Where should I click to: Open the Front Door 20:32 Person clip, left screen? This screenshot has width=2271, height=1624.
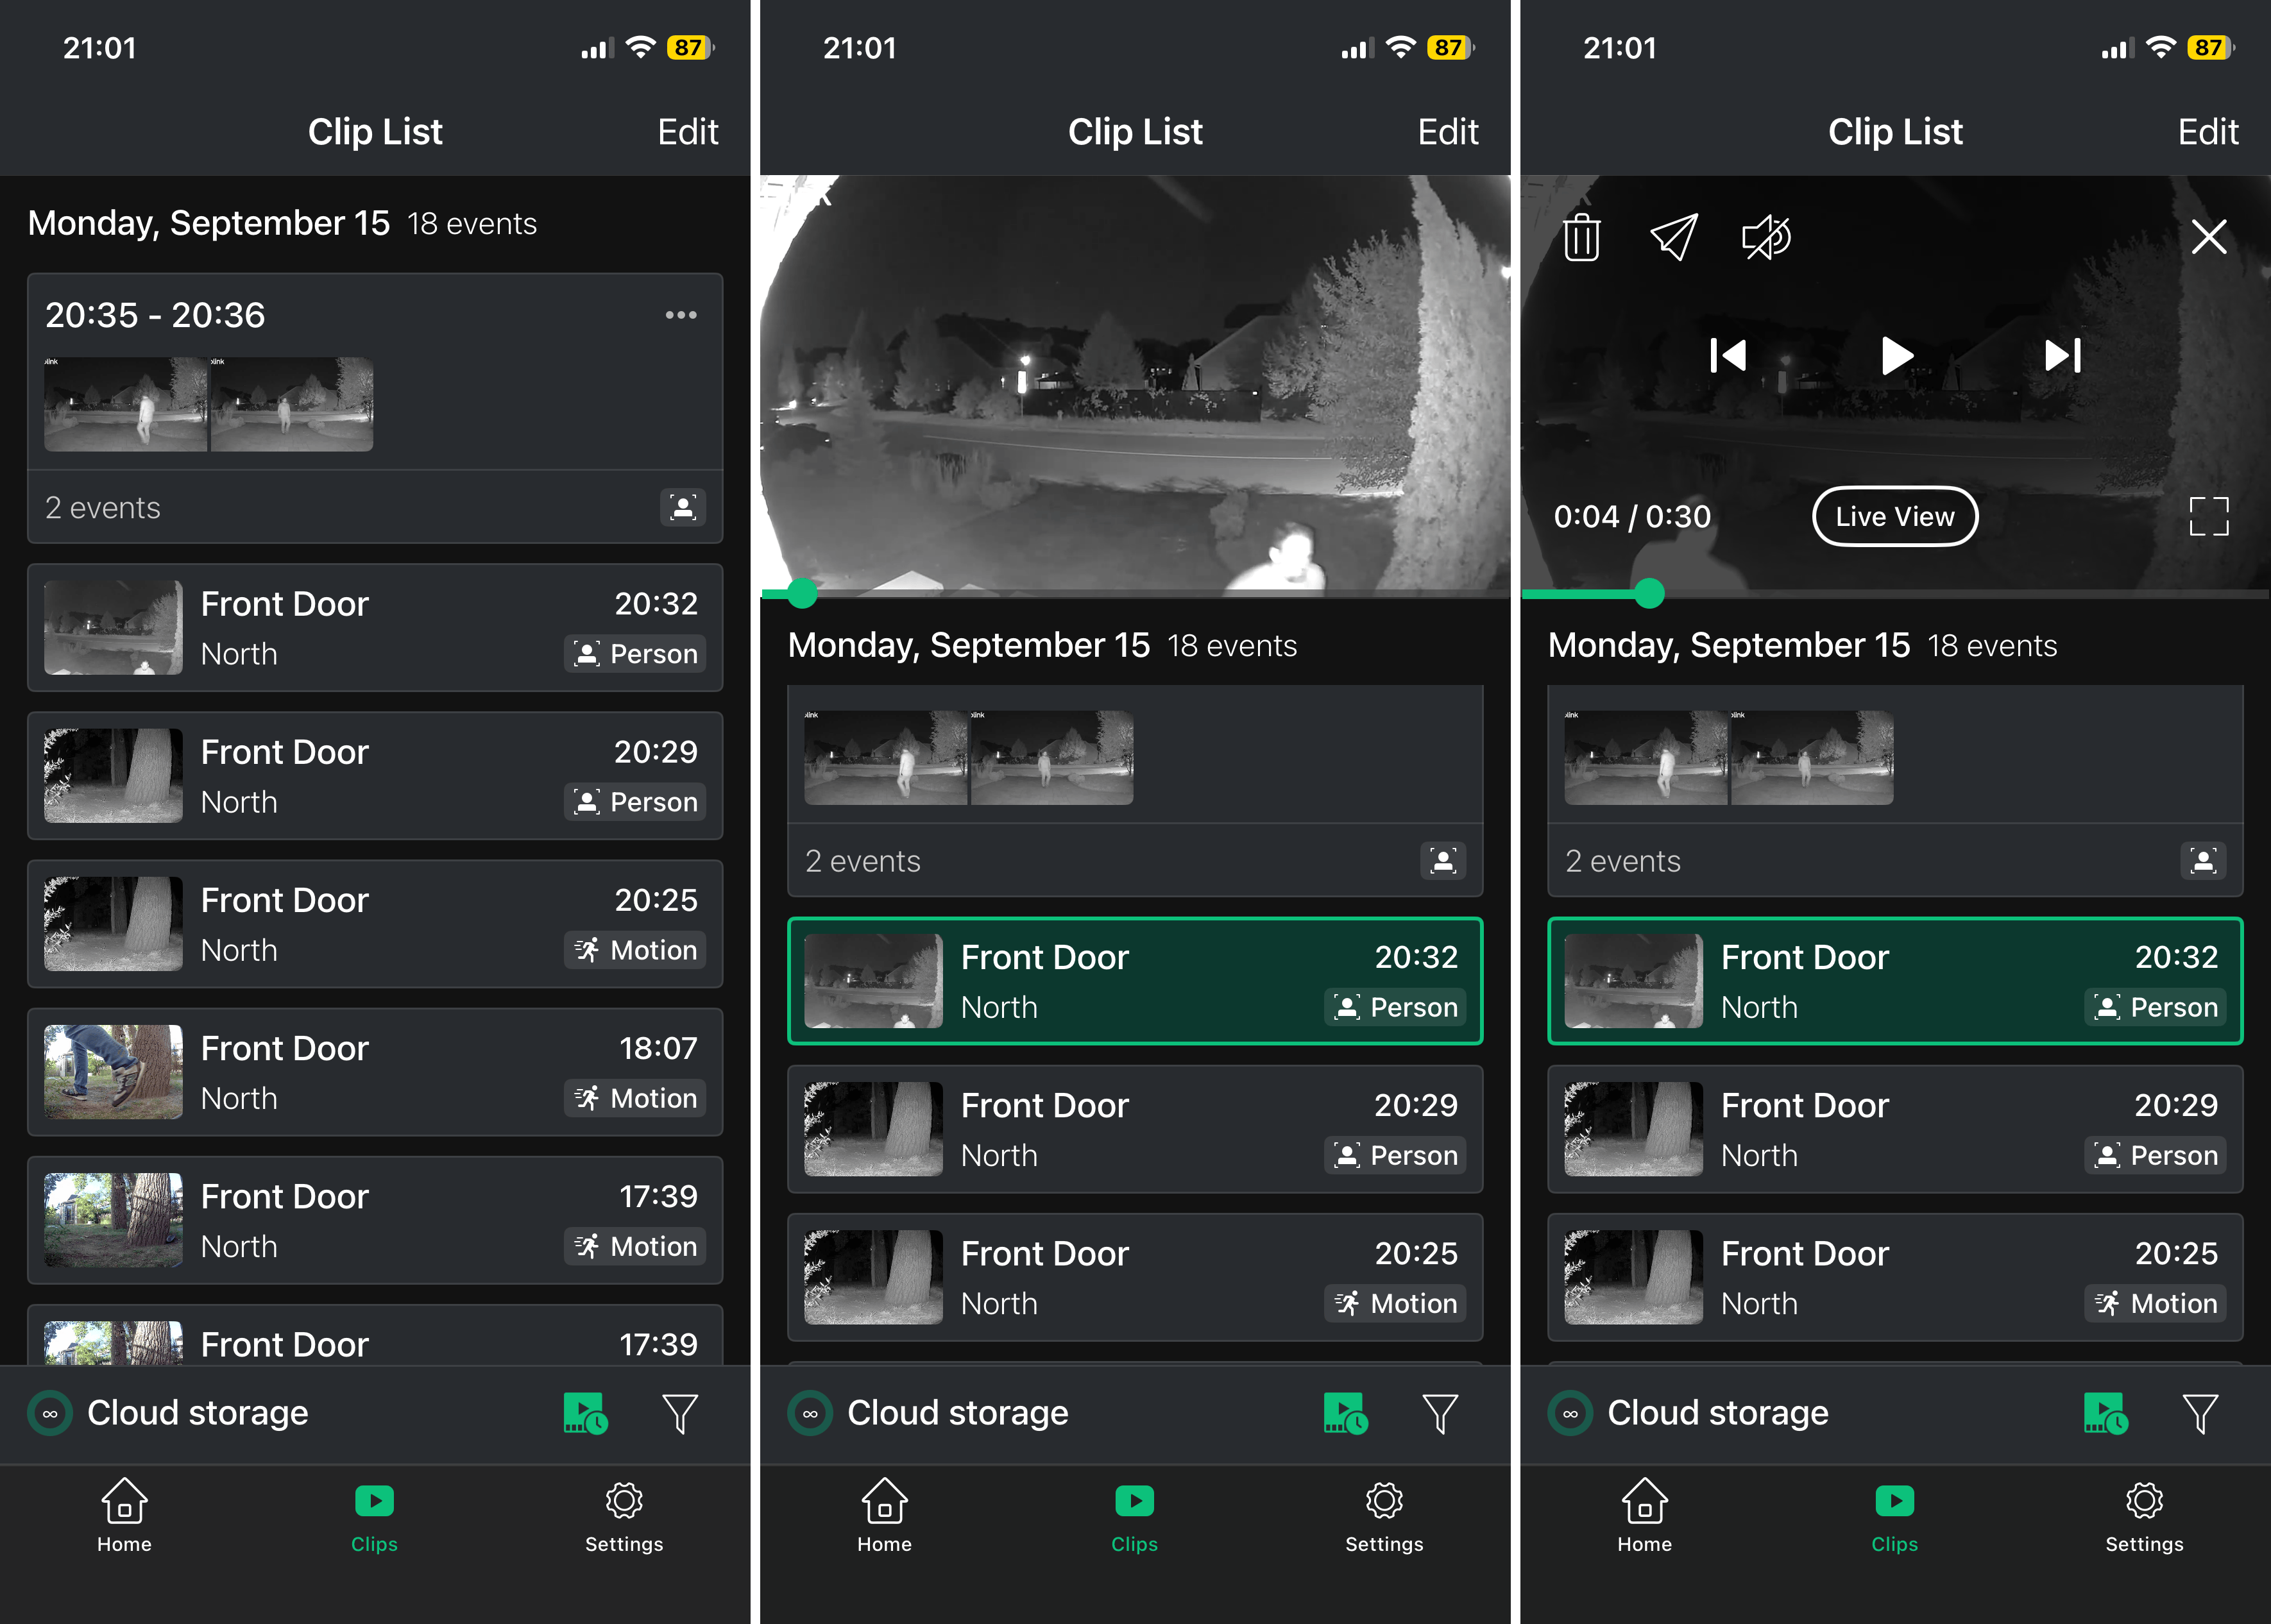click(x=375, y=628)
